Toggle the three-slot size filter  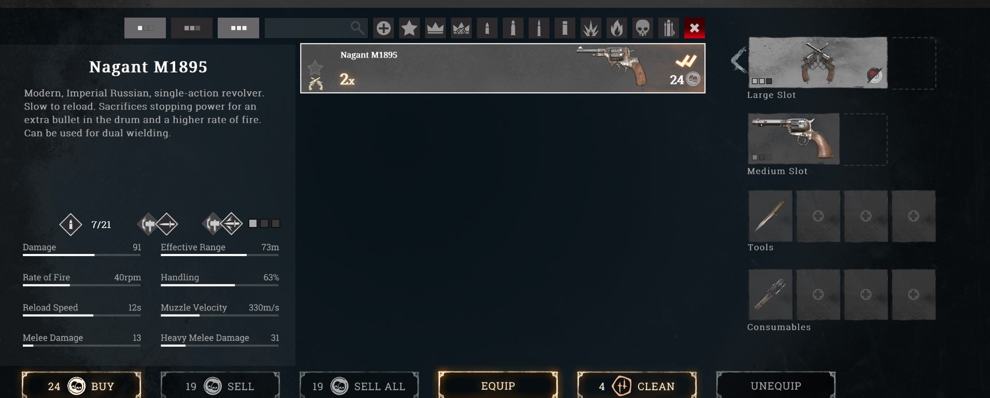click(x=238, y=28)
